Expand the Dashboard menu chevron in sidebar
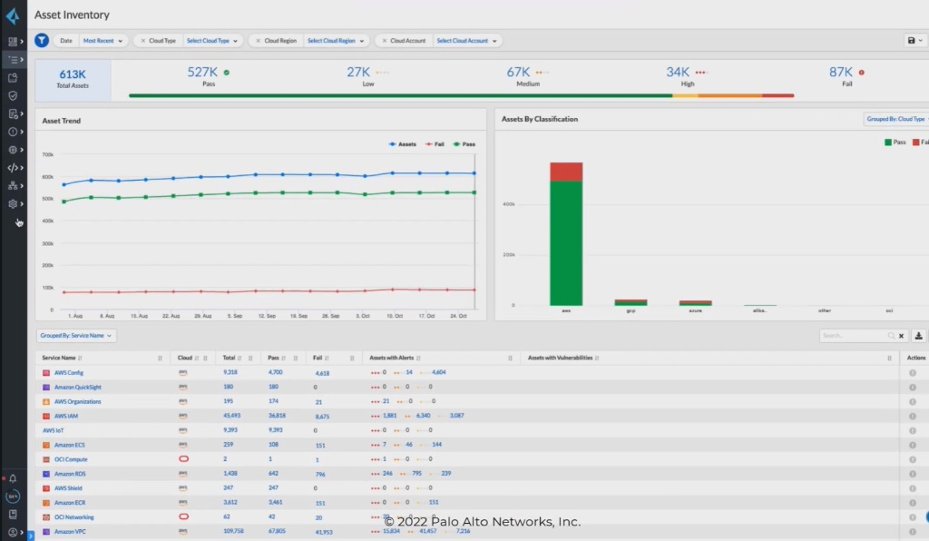 pos(22,42)
